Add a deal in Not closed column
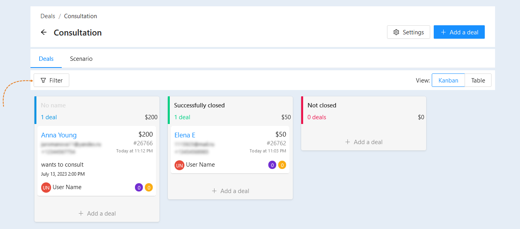520x229 pixels. [x=364, y=142]
